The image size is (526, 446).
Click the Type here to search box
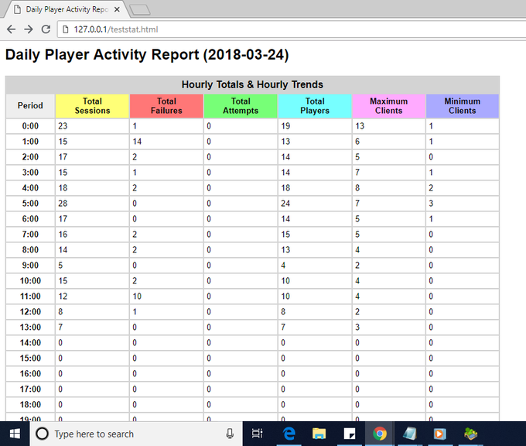pos(131,434)
